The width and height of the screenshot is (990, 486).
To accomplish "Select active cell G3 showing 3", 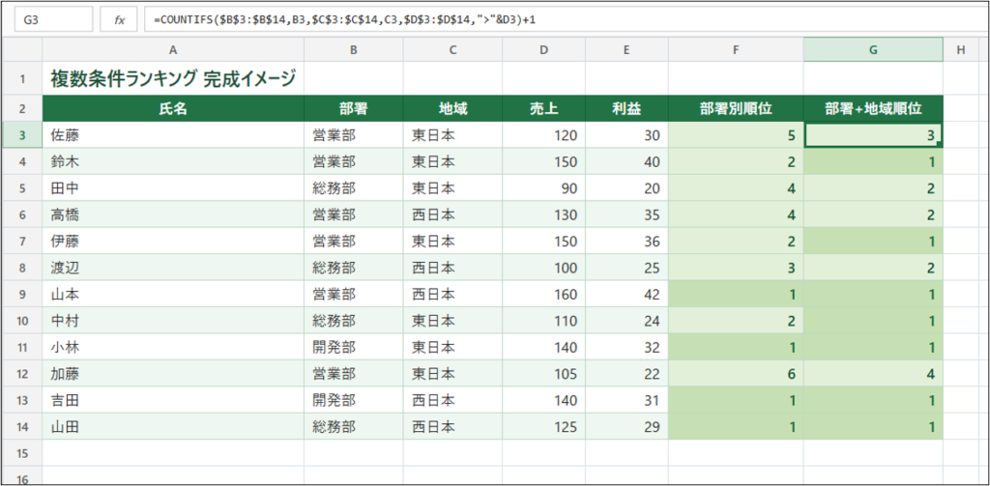I will pyautogui.click(x=873, y=134).
